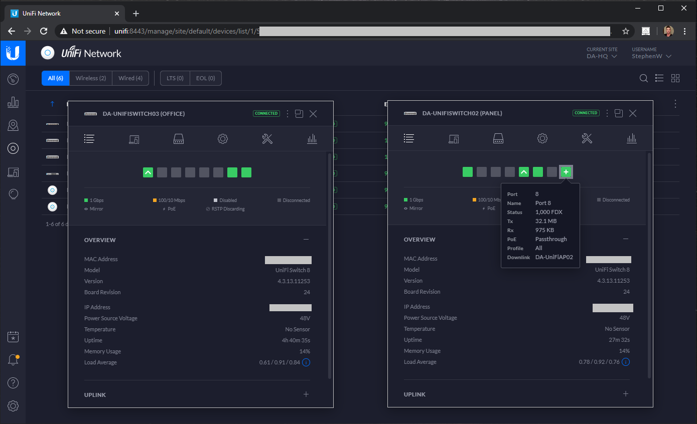This screenshot has width=697, height=424.
Task: Filter devices by EOL (0)
Action: pos(206,78)
